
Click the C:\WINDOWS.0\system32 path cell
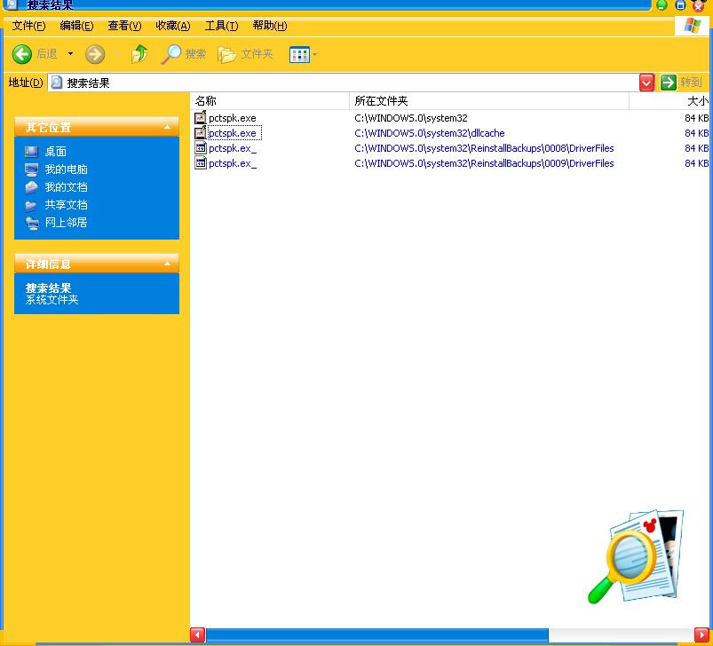click(410, 118)
